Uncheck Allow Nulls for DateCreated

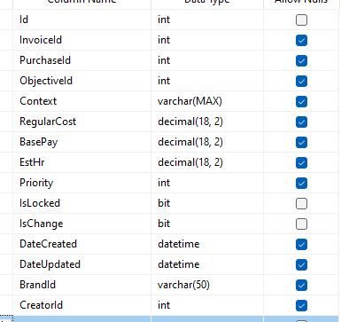(301, 244)
